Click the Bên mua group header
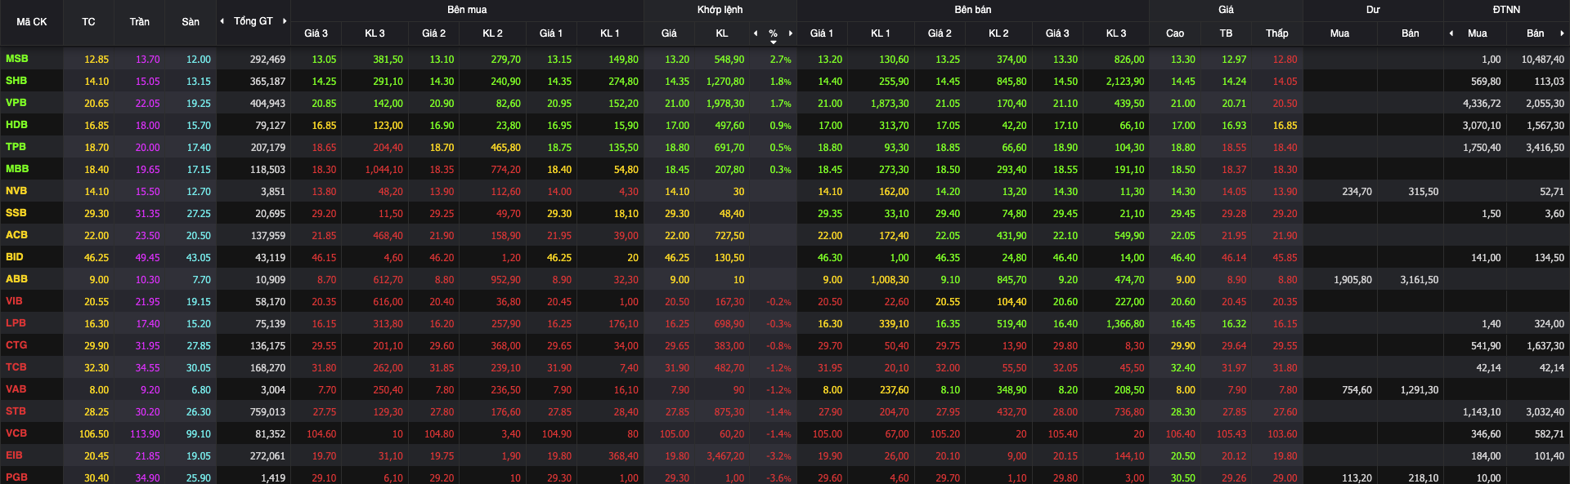 pyautogui.click(x=467, y=10)
